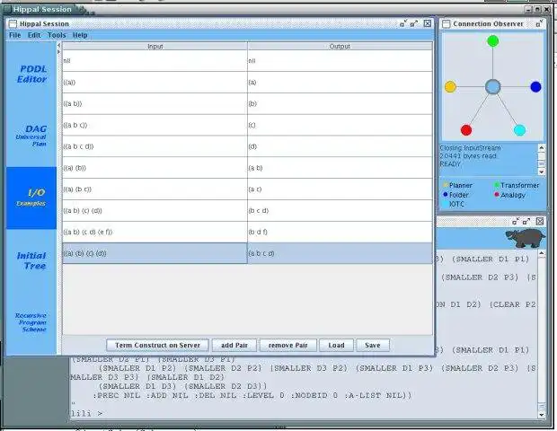This screenshot has width=557, height=431.
Task: Open the Edit menu
Action: click(34, 35)
